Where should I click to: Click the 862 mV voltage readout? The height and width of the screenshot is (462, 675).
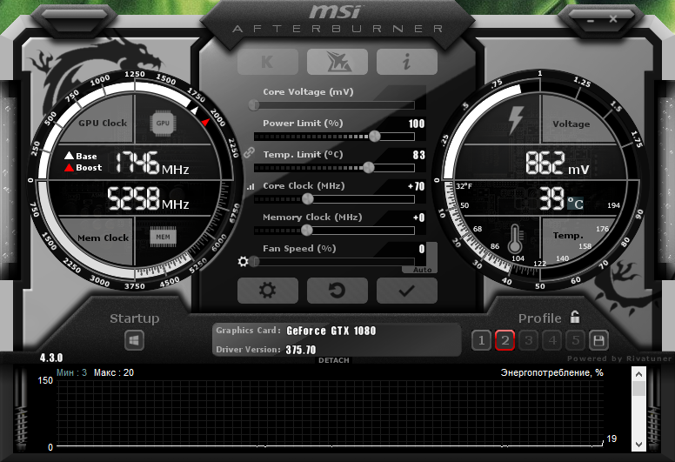[557, 164]
